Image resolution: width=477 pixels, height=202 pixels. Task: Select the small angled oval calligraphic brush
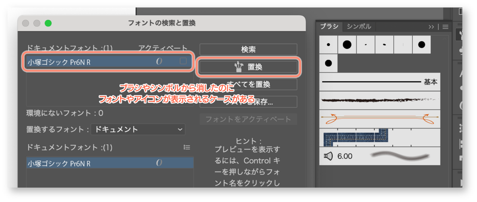[384, 44]
